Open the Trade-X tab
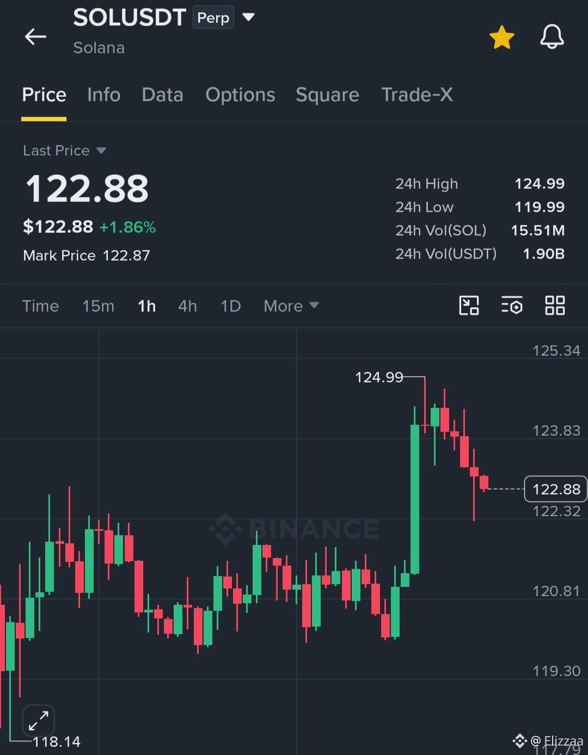Viewport: 588px width, 755px height. pos(416,95)
